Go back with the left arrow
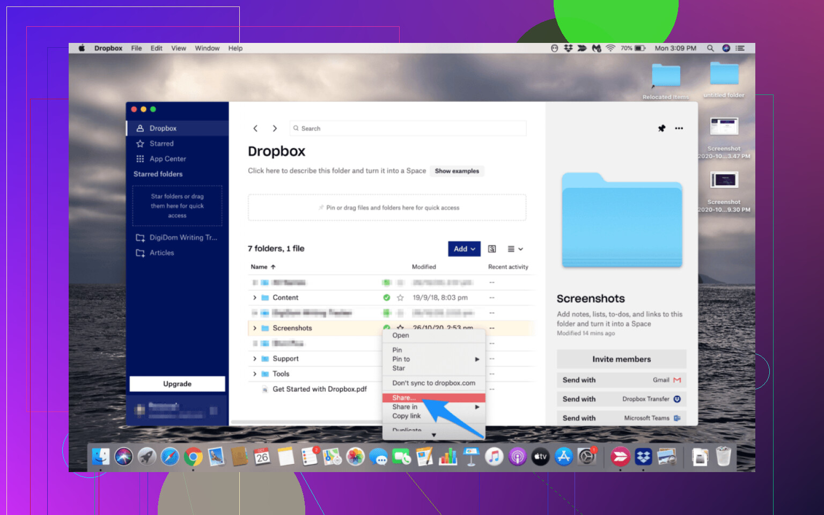 [255, 128]
